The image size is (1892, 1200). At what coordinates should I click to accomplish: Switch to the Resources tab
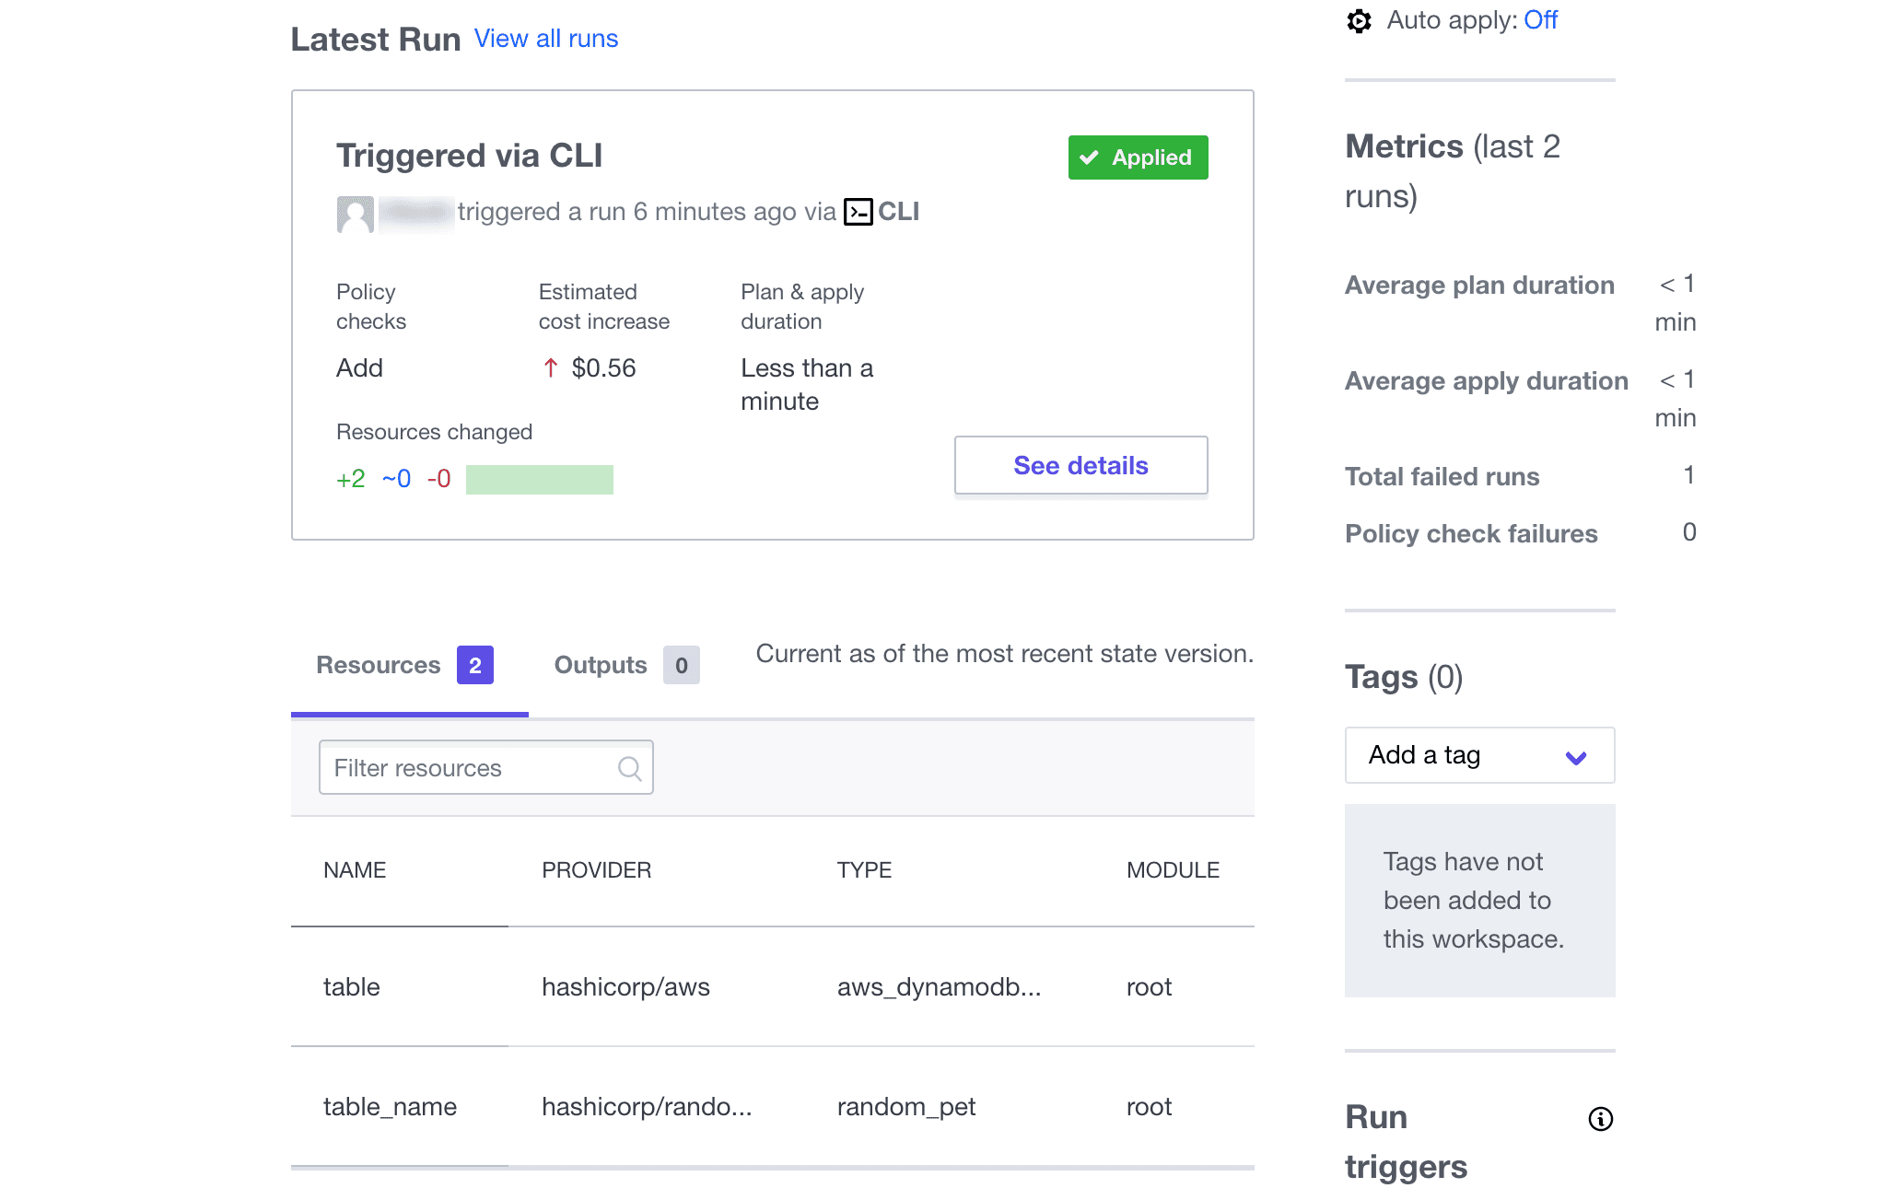pos(409,666)
